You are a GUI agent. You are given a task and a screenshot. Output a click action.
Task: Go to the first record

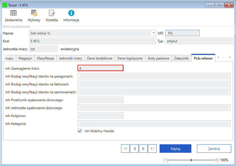[125, 149]
